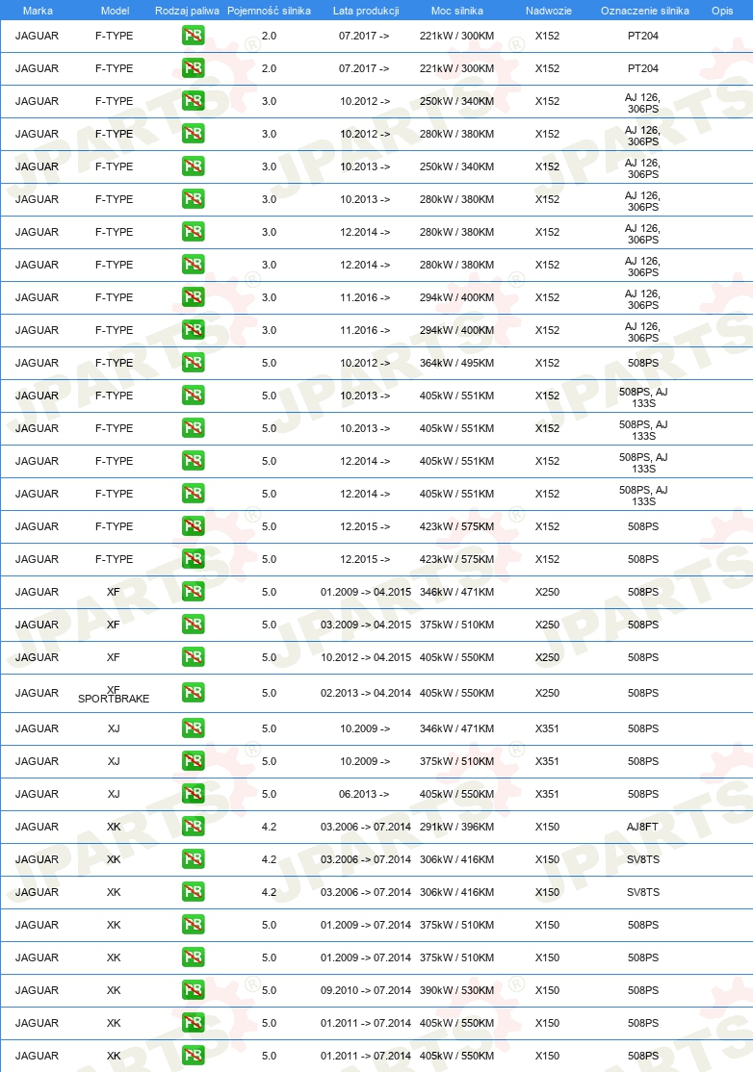
Task: Click the Moc silnika column header
Action: (x=456, y=11)
